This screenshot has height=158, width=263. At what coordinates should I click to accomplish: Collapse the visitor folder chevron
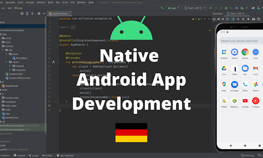click(6, 62)
